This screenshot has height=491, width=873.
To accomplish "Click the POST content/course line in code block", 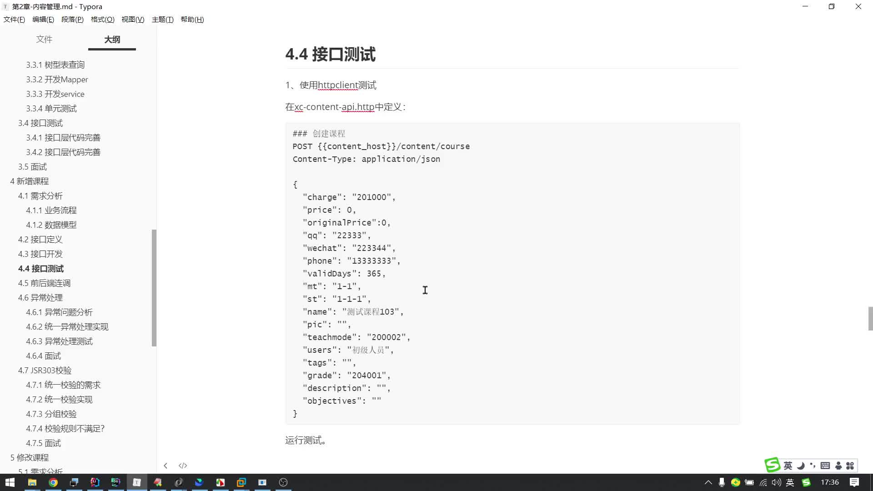I will (x=381, y=146).
